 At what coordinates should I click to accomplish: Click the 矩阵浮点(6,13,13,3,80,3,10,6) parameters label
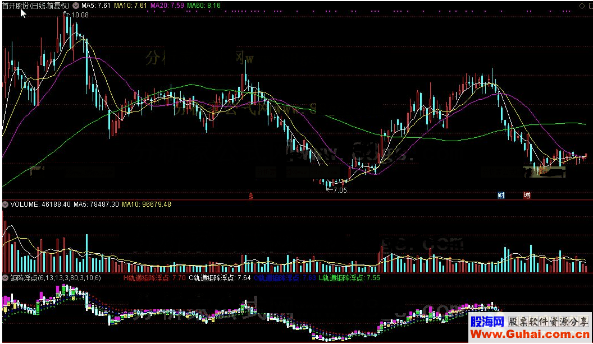56,278
